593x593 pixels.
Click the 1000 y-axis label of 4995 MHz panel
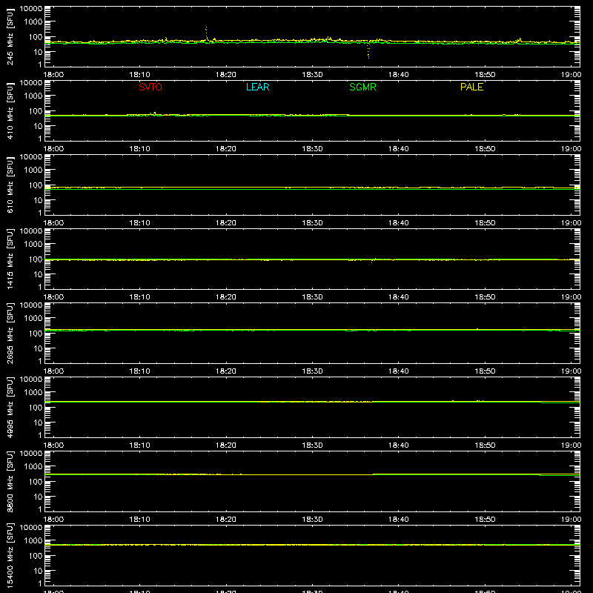[x=33, y=393]
